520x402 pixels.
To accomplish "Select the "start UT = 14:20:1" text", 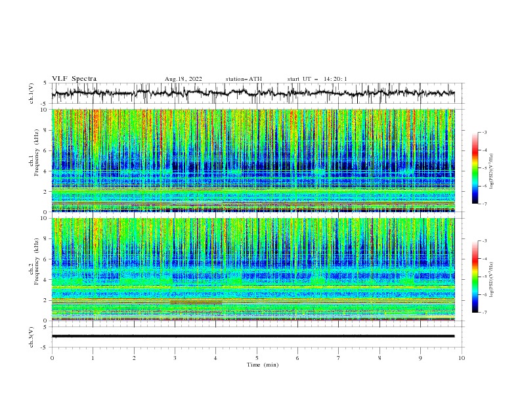I will (x=317, y=79).
